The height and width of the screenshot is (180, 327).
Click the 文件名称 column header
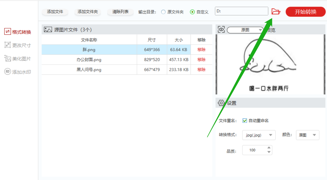click(x=89, y=40)
